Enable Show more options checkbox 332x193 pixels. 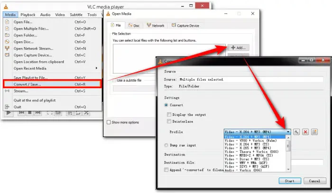109,122
